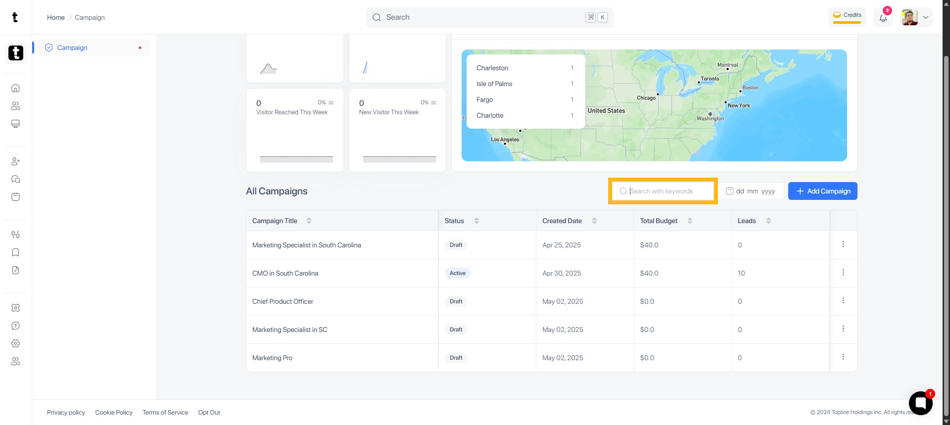
Task: Open the chat support bubble
Action: click(920, 403)
